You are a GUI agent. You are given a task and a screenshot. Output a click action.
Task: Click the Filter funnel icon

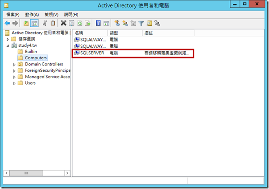[141, 23]
